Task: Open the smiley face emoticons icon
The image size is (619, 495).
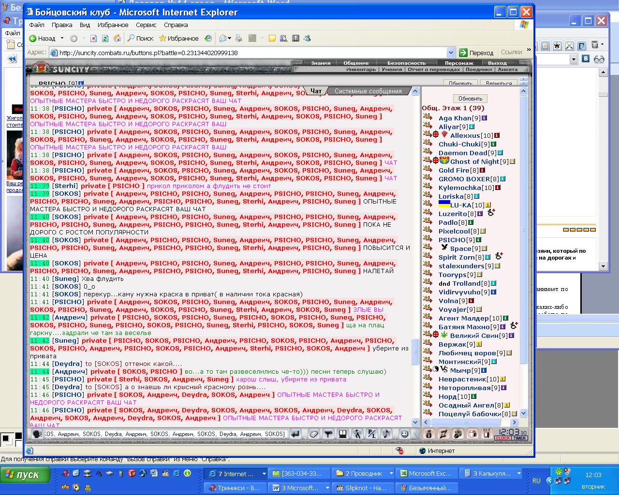Action: [405, 434]
